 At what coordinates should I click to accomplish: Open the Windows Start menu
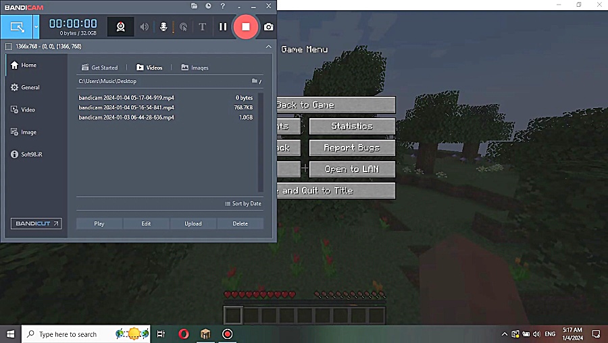pyautogui.click(x=10, y=334)
